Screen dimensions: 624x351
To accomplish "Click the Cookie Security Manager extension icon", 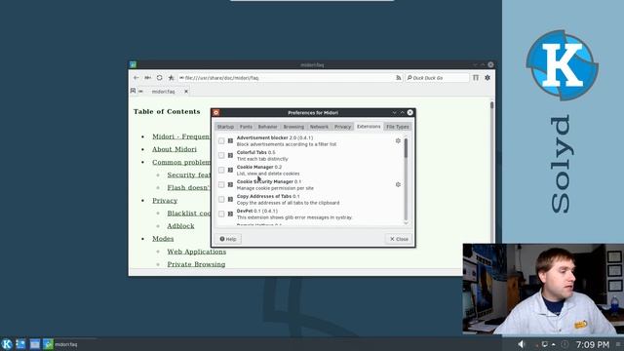I will tap(230, 184).
